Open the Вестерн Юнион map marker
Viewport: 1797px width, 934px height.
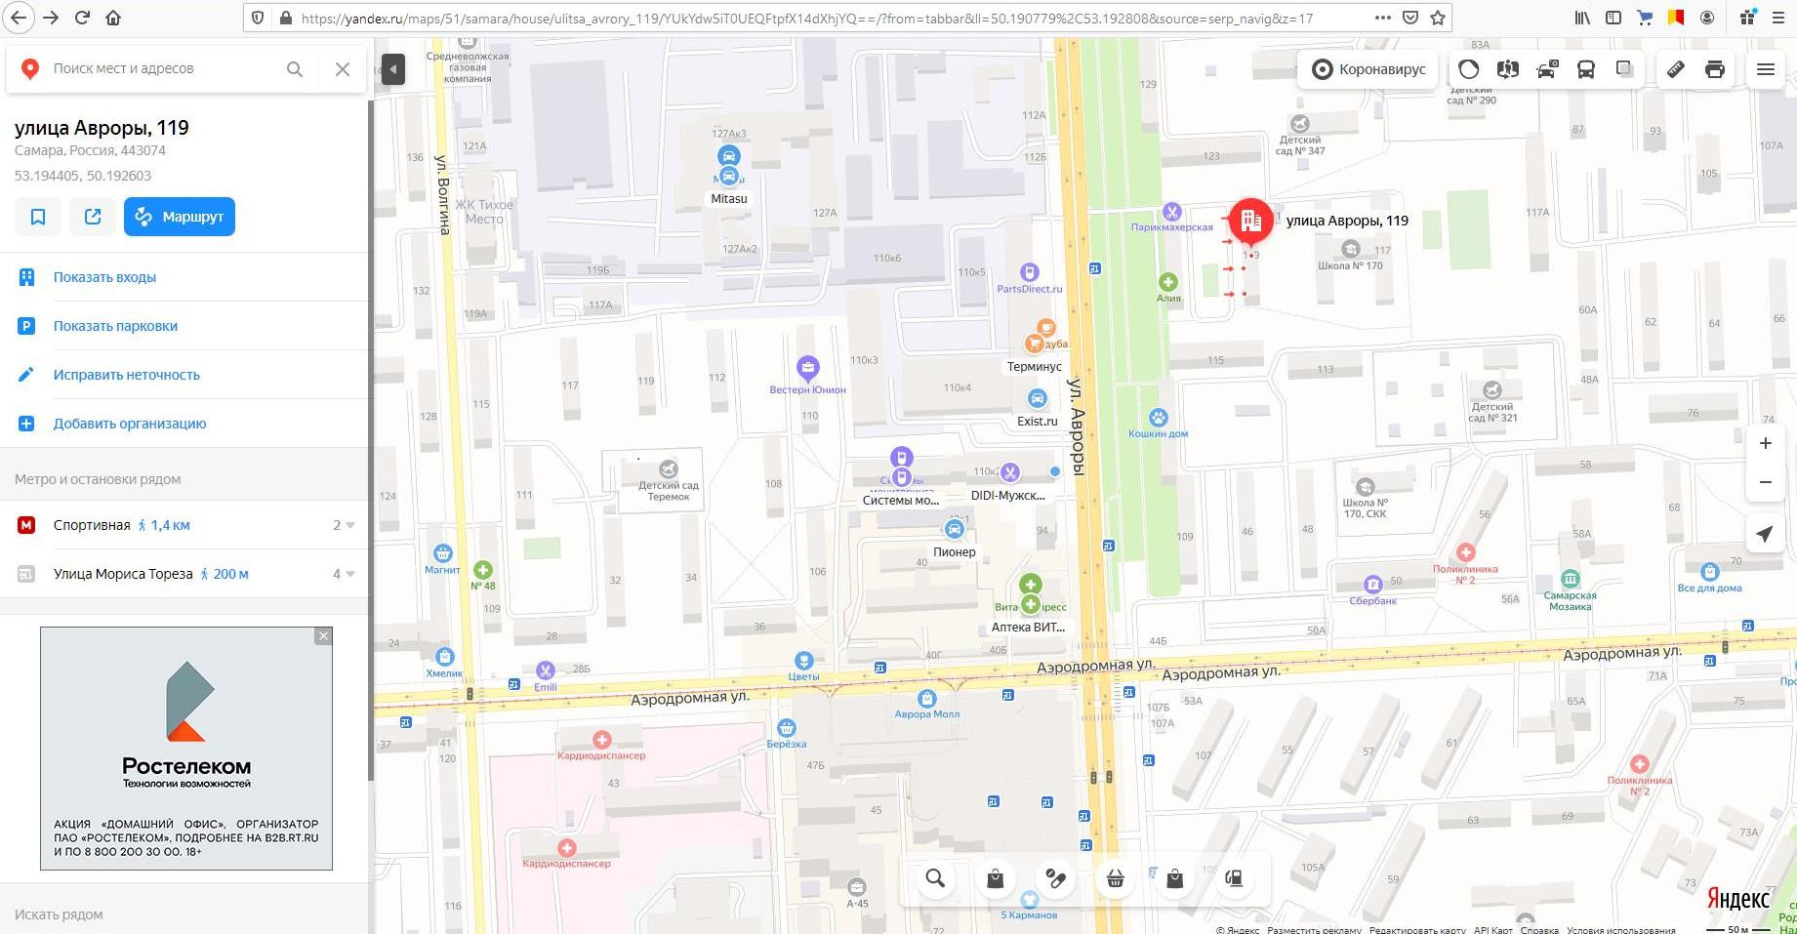pyautogui.click(x=807, y=368)
